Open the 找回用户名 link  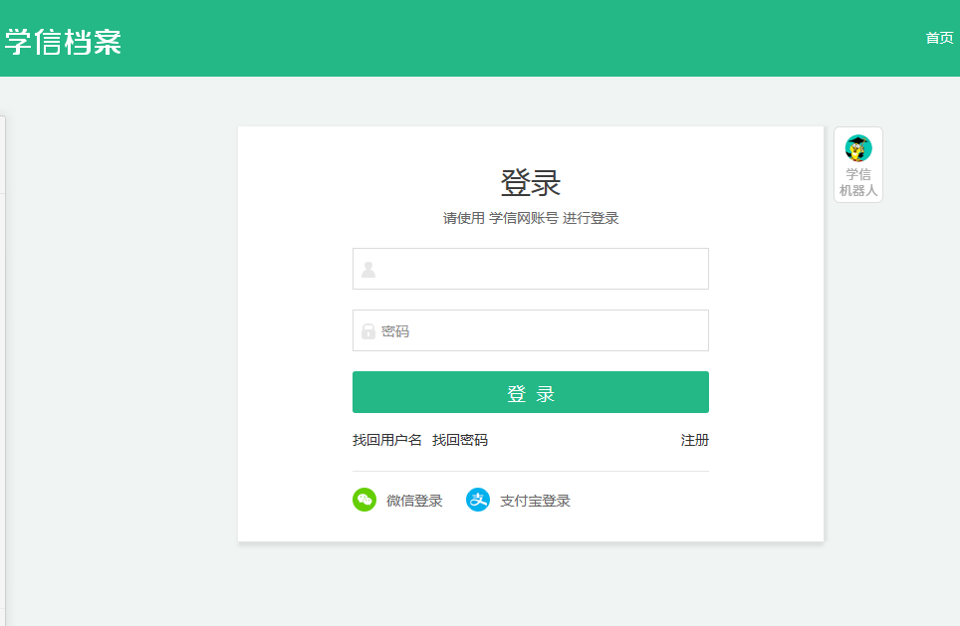(x=387, y=440)
